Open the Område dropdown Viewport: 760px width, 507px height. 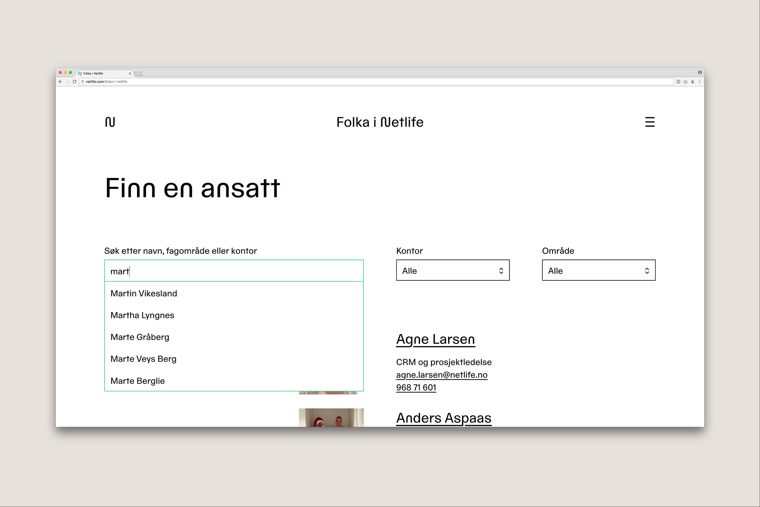pos(598,271)
